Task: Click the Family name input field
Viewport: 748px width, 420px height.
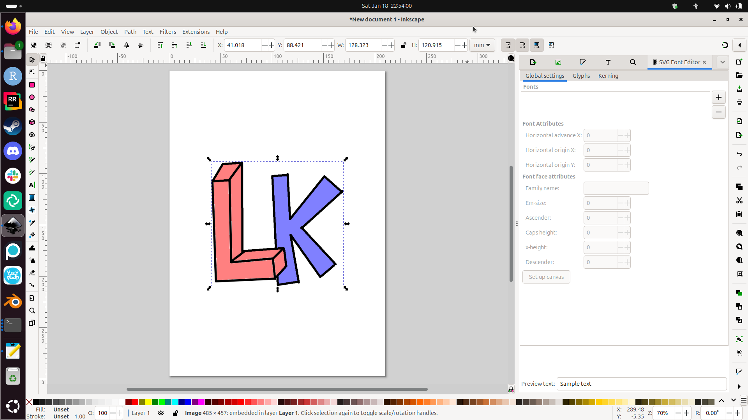Action: 616,188
